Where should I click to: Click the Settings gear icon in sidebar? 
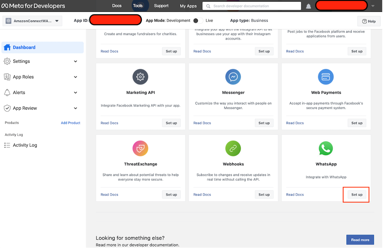click(x=7, y=61)
